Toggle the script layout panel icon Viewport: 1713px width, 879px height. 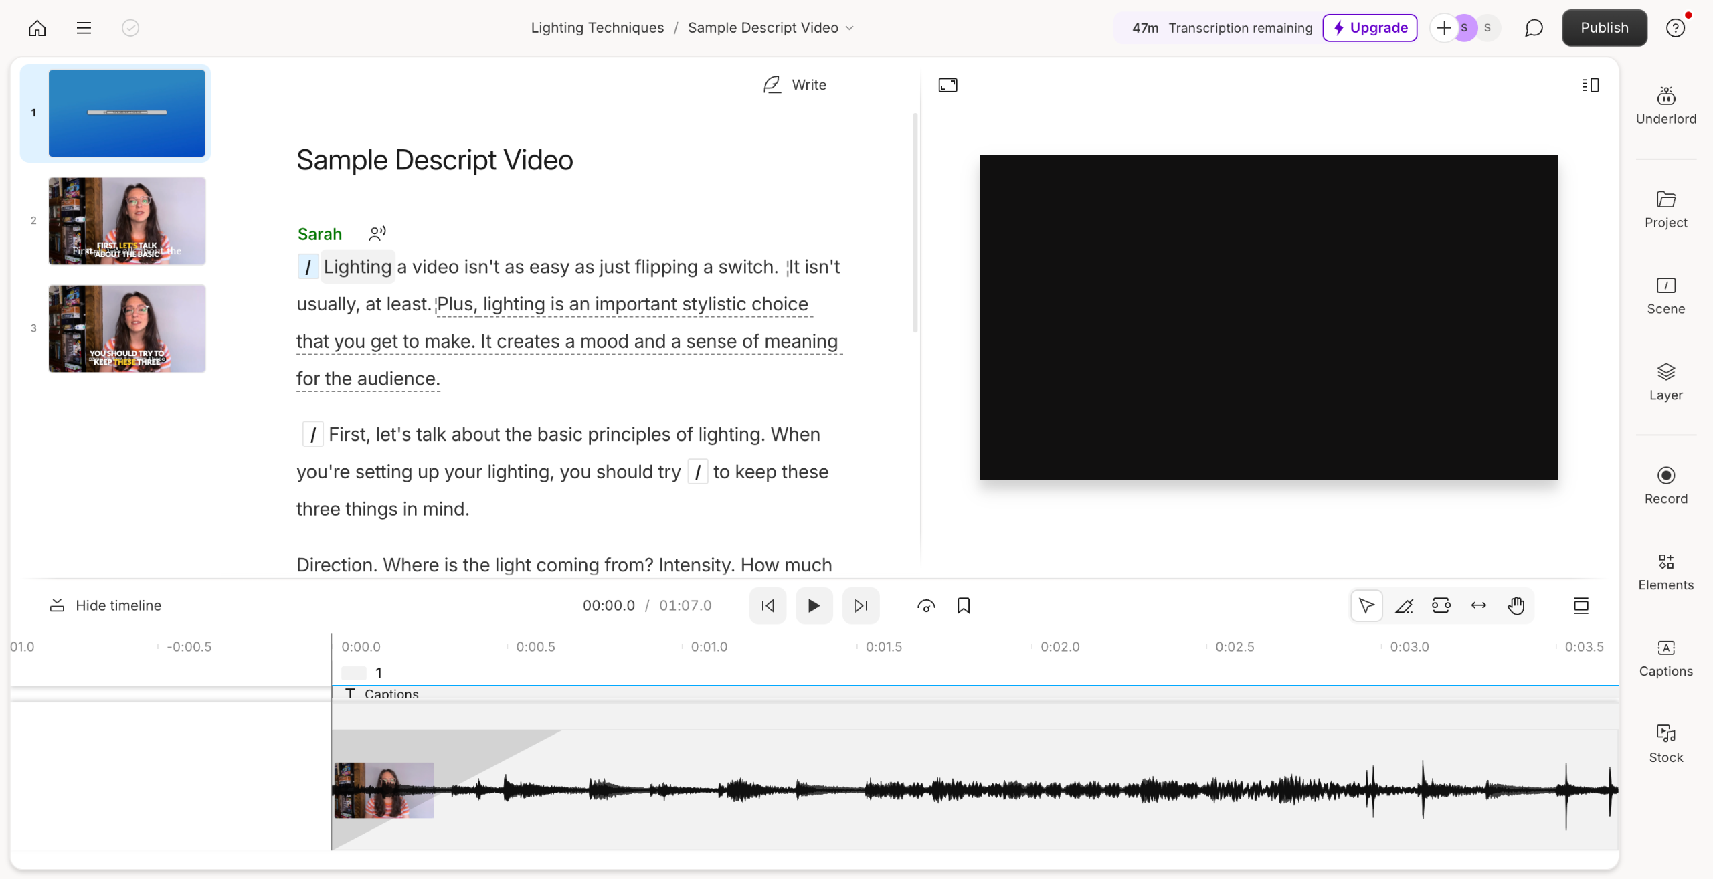[x=1591, y=85]
